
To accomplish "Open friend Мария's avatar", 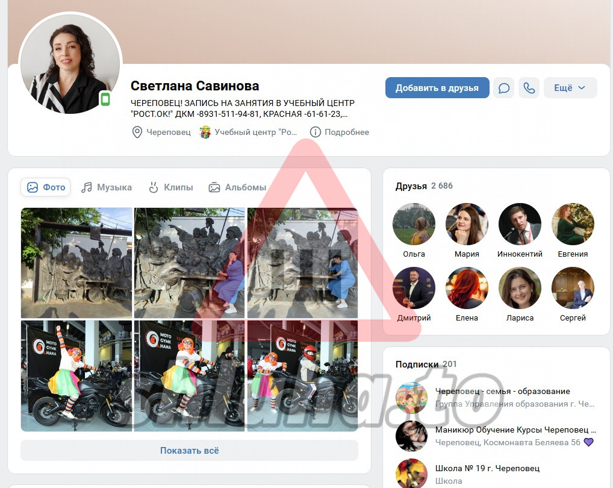I will (467, 224).
